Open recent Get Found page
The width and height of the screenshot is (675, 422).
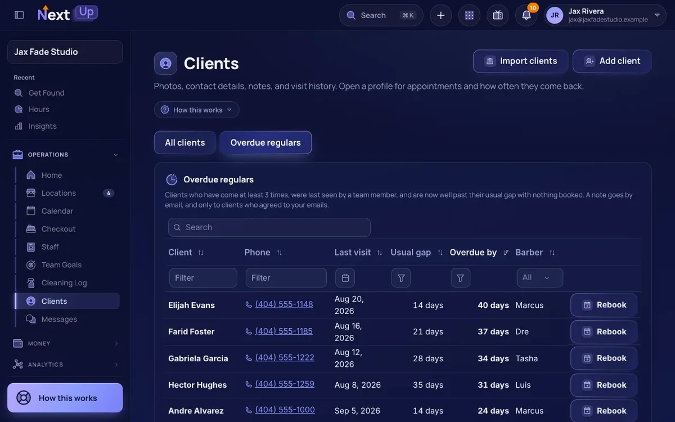click(46, 93)
